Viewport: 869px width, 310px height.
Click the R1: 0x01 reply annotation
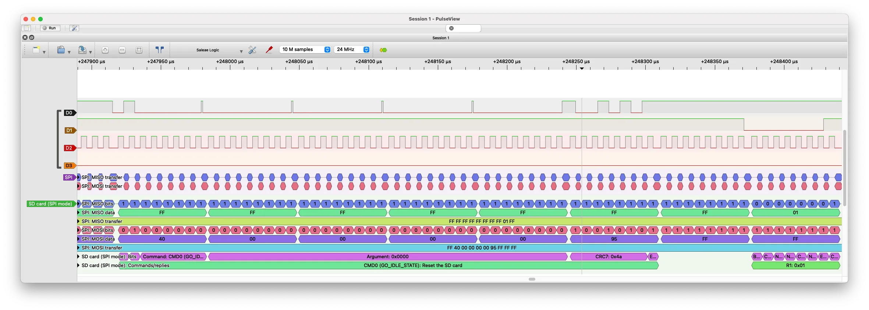point(795,265)
